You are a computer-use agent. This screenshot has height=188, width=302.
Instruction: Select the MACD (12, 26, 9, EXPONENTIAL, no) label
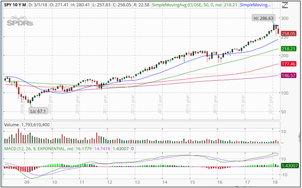pyautogui.click(x=39, y=149)
